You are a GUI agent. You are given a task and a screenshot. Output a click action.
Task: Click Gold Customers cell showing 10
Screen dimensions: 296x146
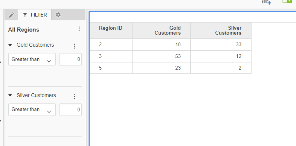(162, 45)
